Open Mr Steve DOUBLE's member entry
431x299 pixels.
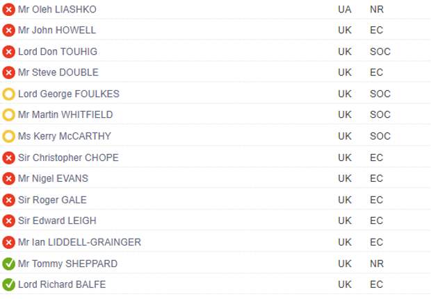58,72
